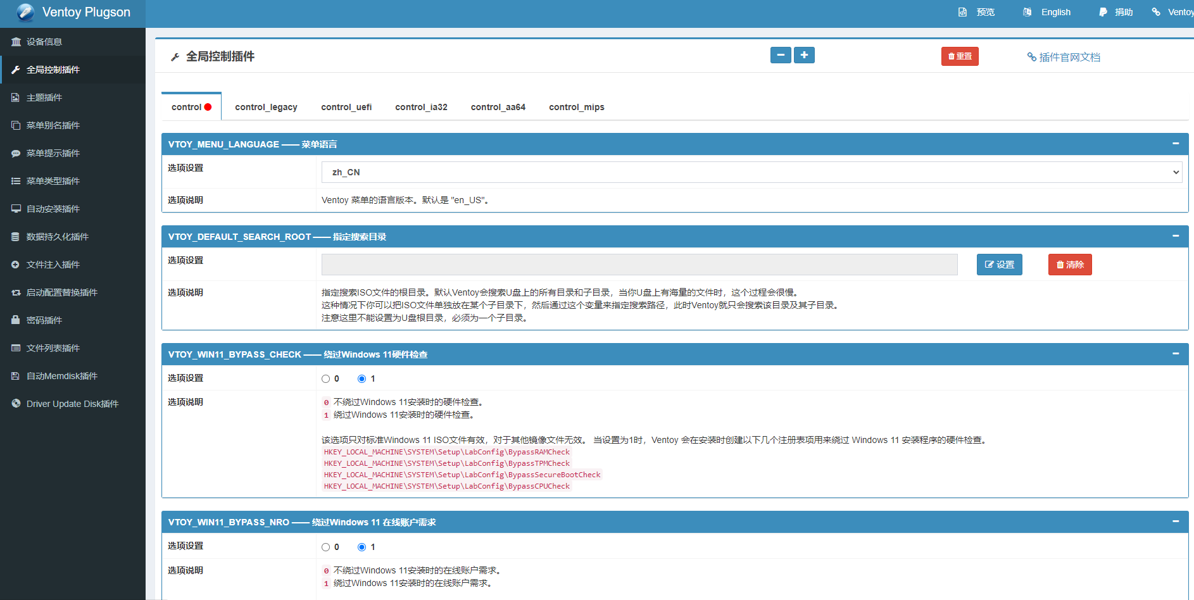Open the 插件官网文档 link
This screenshot has width=1194, height=600.
pyautogui.click(x=1064, y=57)
